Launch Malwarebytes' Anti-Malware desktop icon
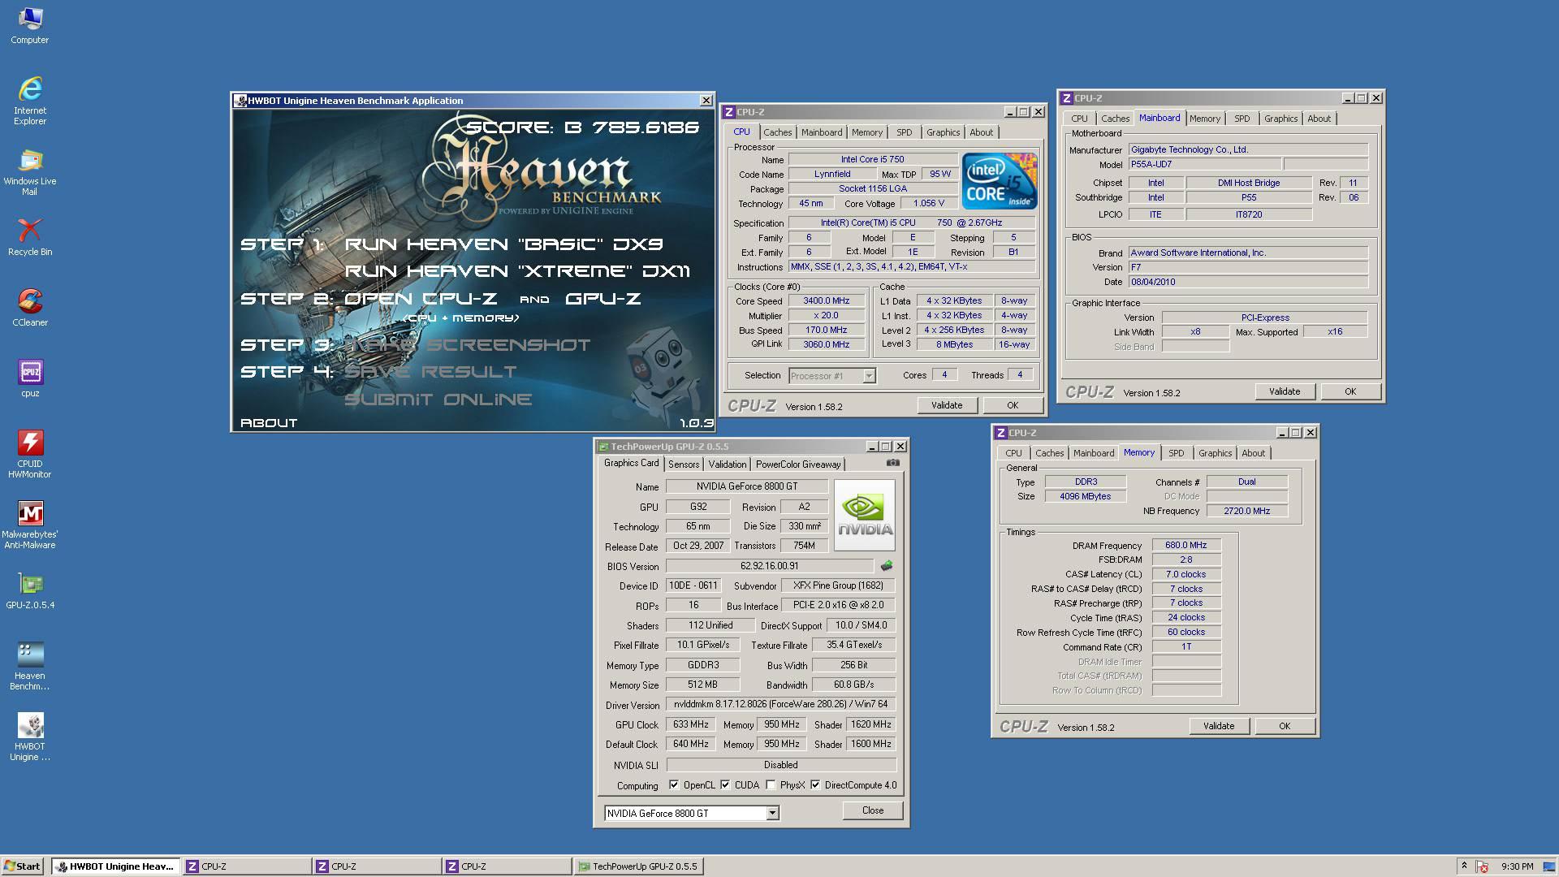This screenshot has width=1559, height=877. (30, 525)
